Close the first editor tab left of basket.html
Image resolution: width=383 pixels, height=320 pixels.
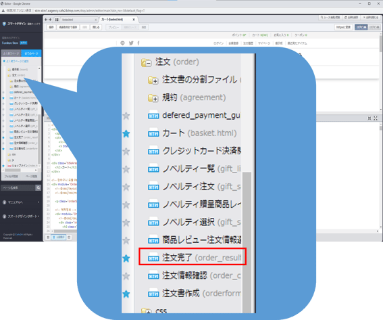[95, 20]
